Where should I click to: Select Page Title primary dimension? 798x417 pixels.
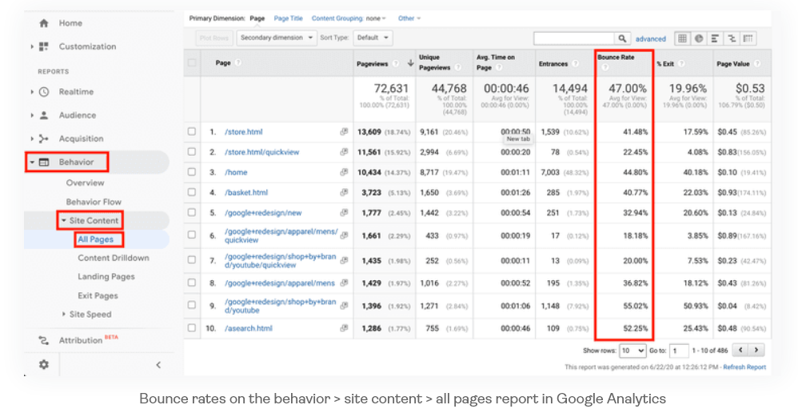pos(288,18)
